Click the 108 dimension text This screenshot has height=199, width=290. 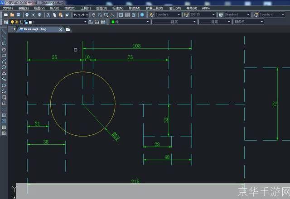coord(137,46)
